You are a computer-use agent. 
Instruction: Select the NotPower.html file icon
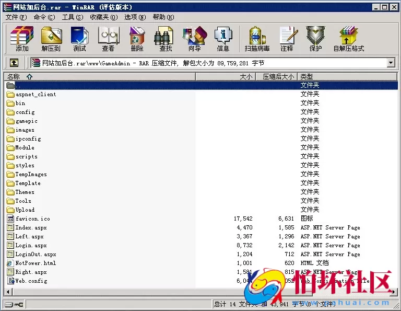click(10, 263)
